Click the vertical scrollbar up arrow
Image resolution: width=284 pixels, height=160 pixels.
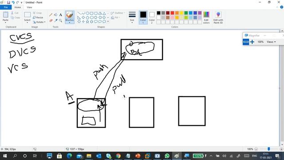[282, 31]
